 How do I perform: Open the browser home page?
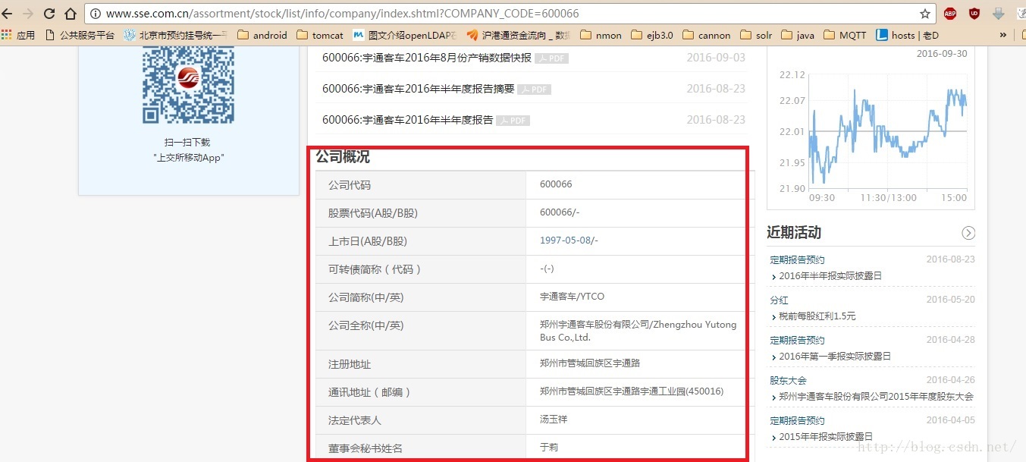pyautogui.click(x=71, y=14)
